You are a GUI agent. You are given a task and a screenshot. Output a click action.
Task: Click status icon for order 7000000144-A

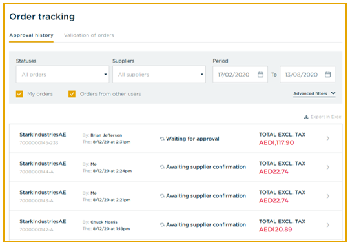[162, 167]
